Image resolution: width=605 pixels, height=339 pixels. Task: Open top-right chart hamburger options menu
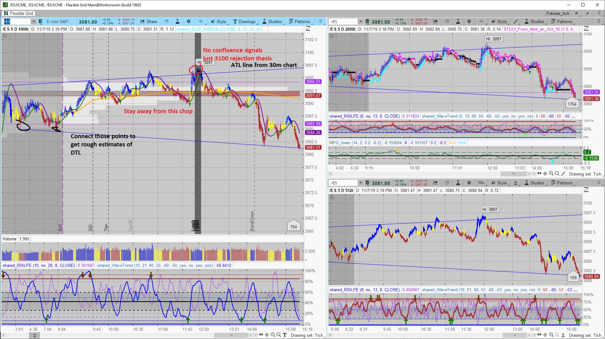[x=599, y=22]
